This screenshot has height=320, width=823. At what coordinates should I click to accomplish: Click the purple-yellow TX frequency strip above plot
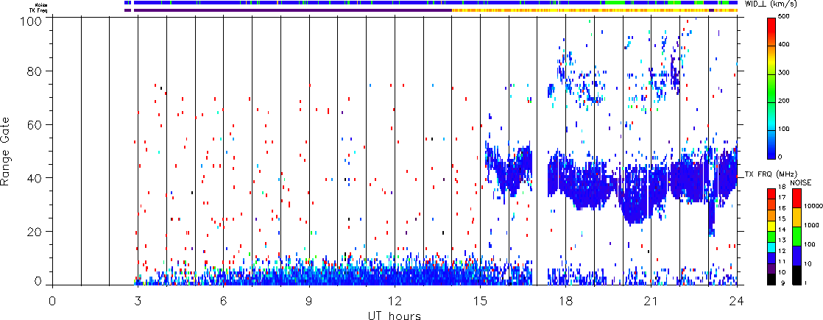[431, 10]
